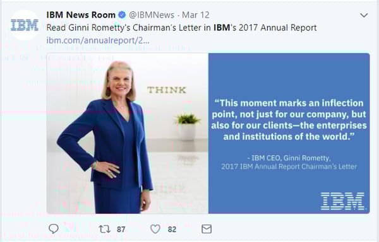
Task: Retweet the IBM News Room post
Action: point(104,229)
